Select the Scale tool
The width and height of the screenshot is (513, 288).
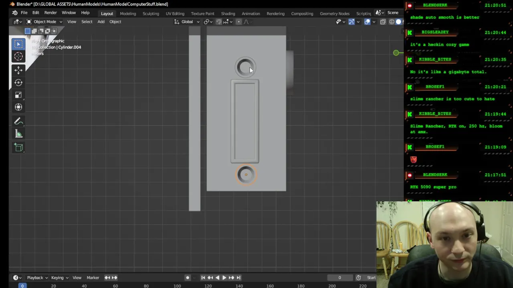coord(18,95)
